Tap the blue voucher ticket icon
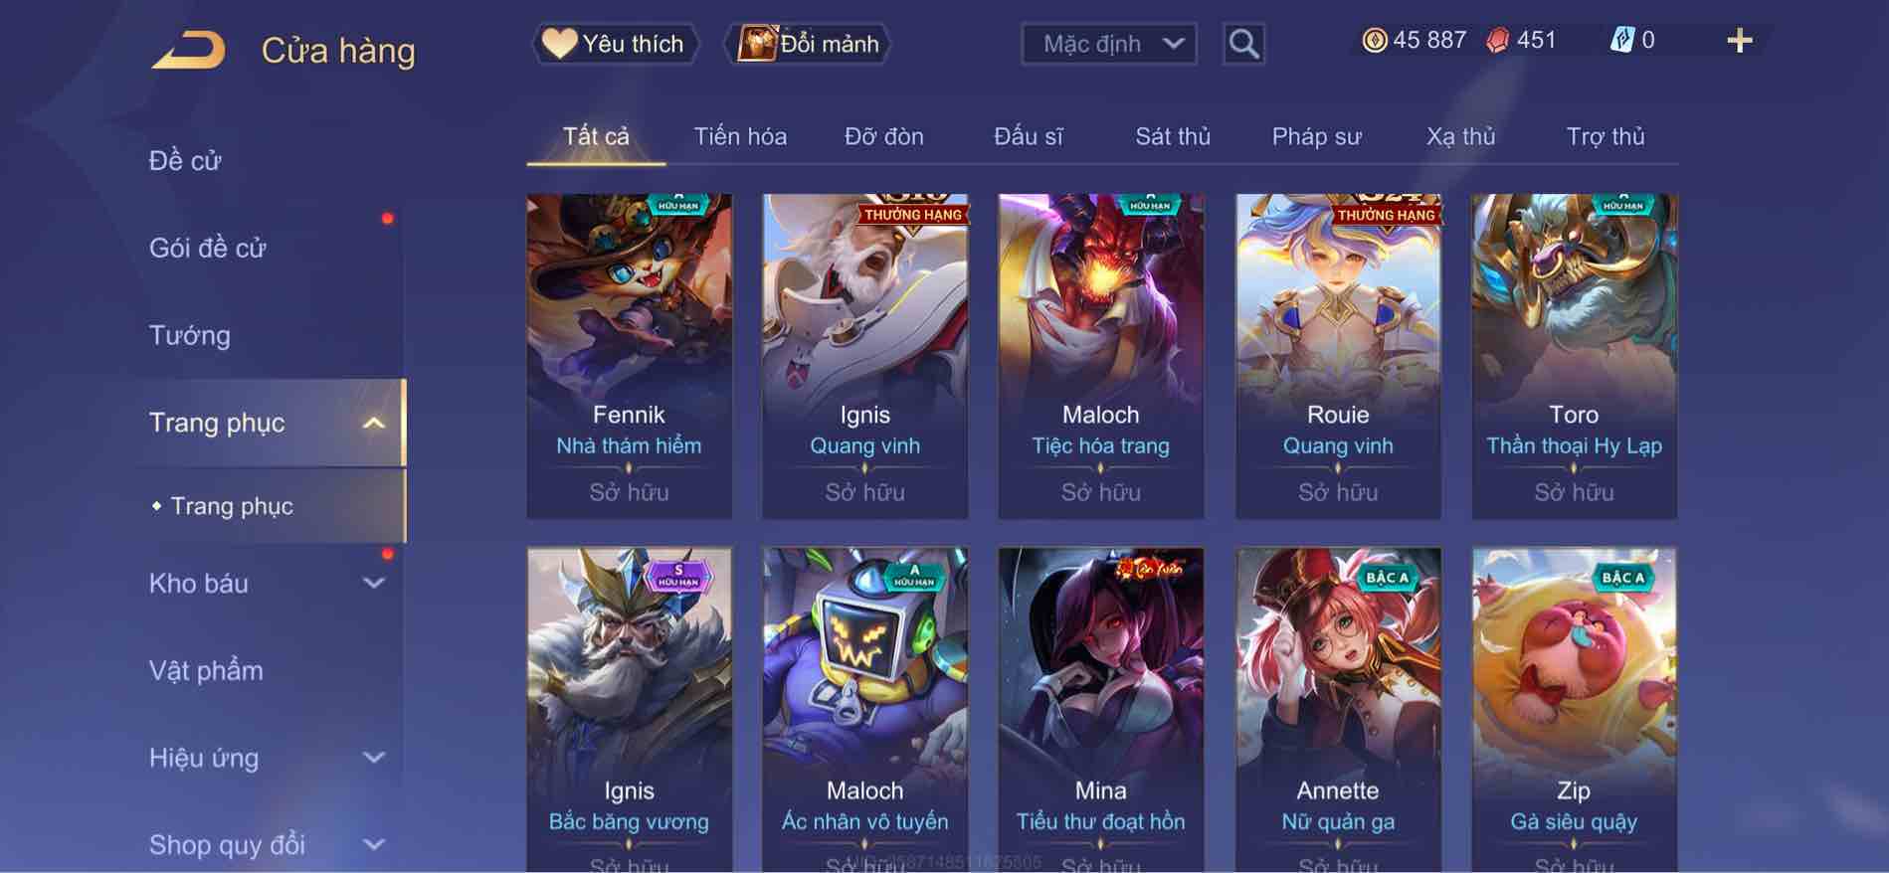The image size is (1889, 873). (x=1621, y=41)
